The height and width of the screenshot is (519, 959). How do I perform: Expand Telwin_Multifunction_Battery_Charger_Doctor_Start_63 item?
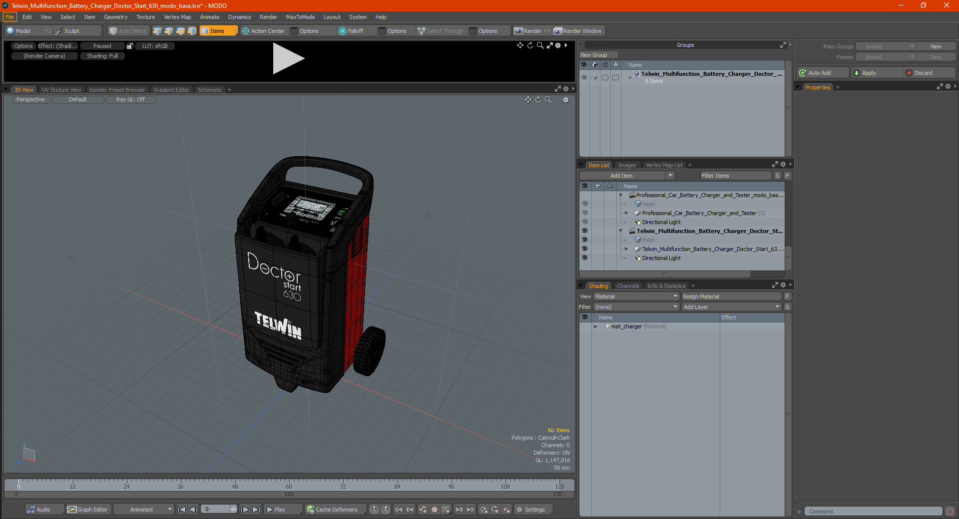point(626,249)
